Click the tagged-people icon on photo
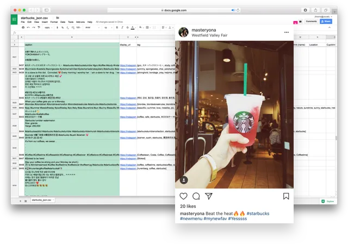348x244 pixels. 184,180
